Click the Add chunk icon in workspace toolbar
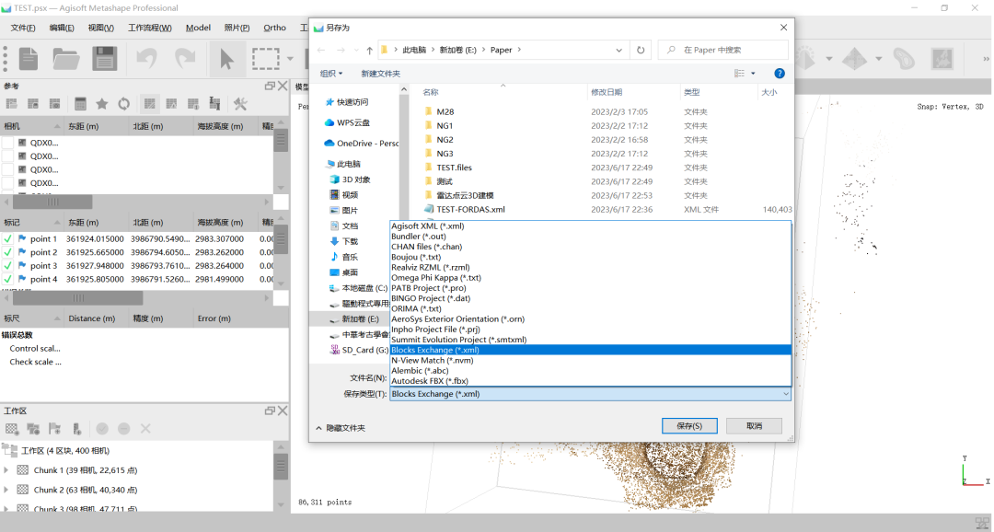This screenshot has width=994, height=532. point(11,429)
